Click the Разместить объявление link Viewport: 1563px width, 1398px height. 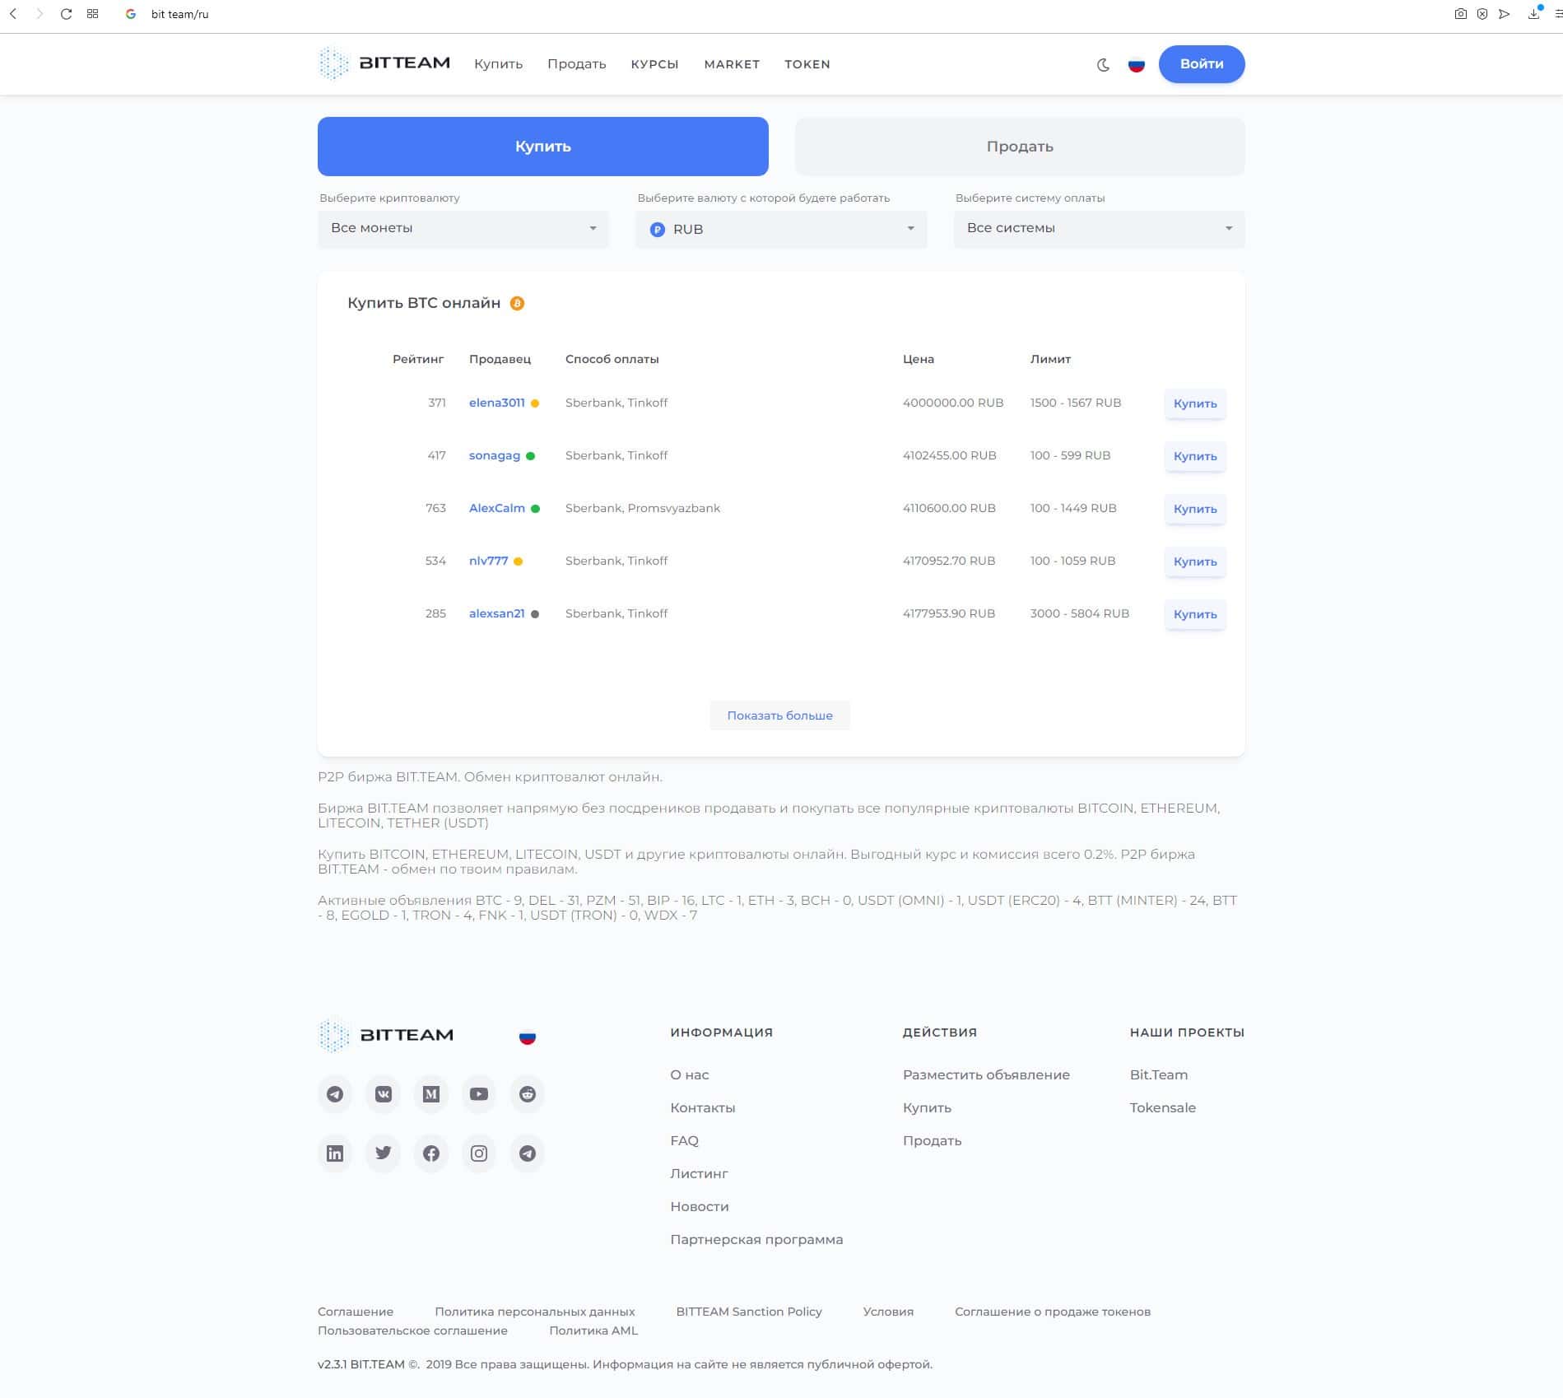(986, 1074)
